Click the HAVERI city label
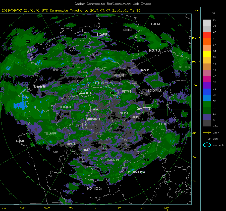 (87, 150)
